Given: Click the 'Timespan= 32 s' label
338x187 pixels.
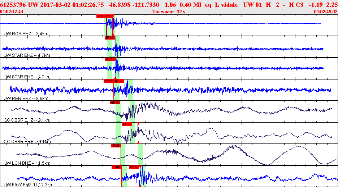Looking at the screenshot, I should pyautogui.click(x=169, y=12).
